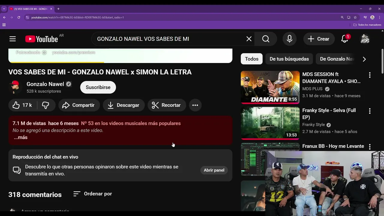Image resolution: width=384 pixels, height=216 pixels.
Task: Open the Chrome profile avatar
Action: (372, 17)
